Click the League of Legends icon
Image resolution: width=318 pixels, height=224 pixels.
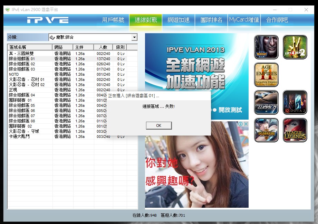pos(295,130)
